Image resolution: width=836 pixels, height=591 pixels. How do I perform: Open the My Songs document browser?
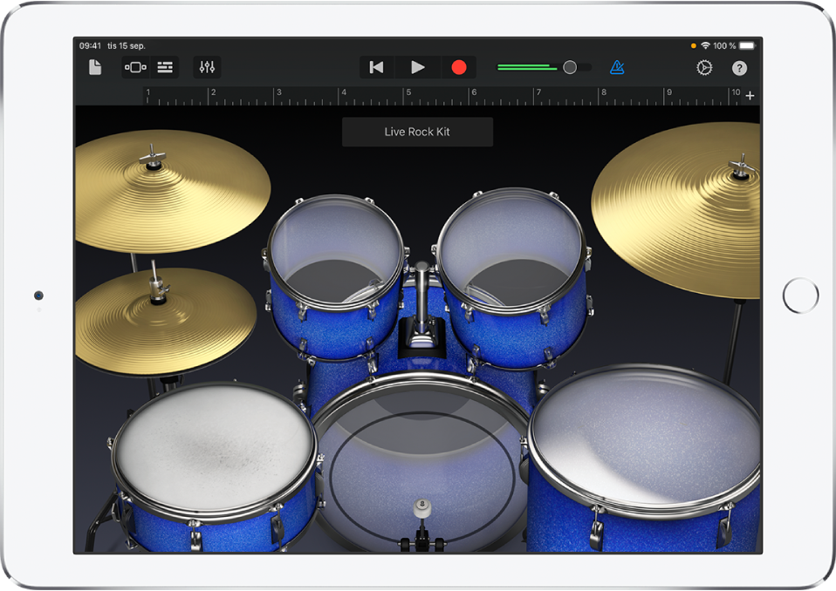click(95, 68)
